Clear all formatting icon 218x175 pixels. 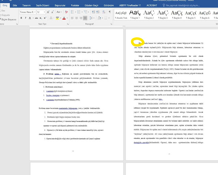pyautogui.click(x=66, y=12)
